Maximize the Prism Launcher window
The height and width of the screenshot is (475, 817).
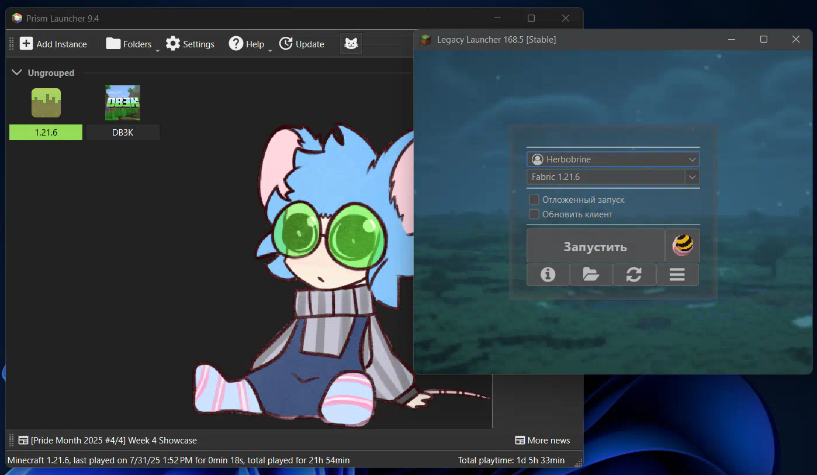click(531, 18)
